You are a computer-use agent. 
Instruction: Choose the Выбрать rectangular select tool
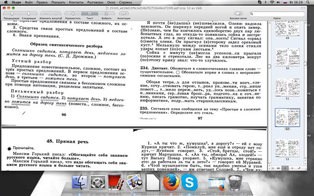[106, 14]
